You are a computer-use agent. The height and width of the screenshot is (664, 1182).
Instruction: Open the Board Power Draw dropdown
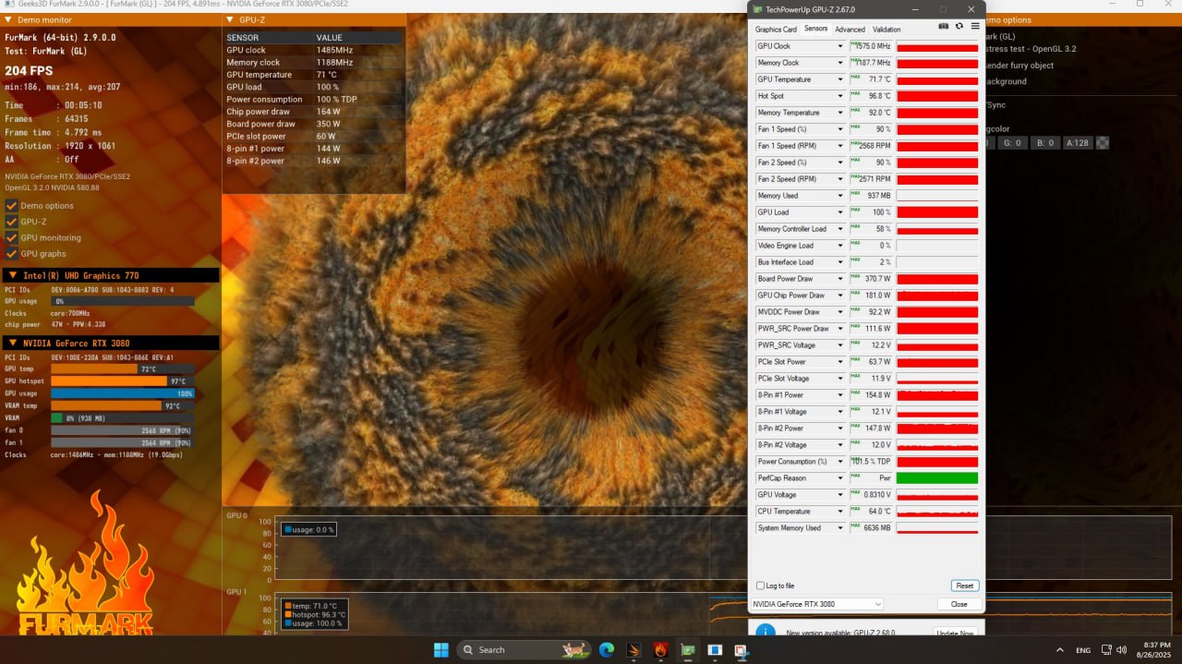[x=840, y=279]
